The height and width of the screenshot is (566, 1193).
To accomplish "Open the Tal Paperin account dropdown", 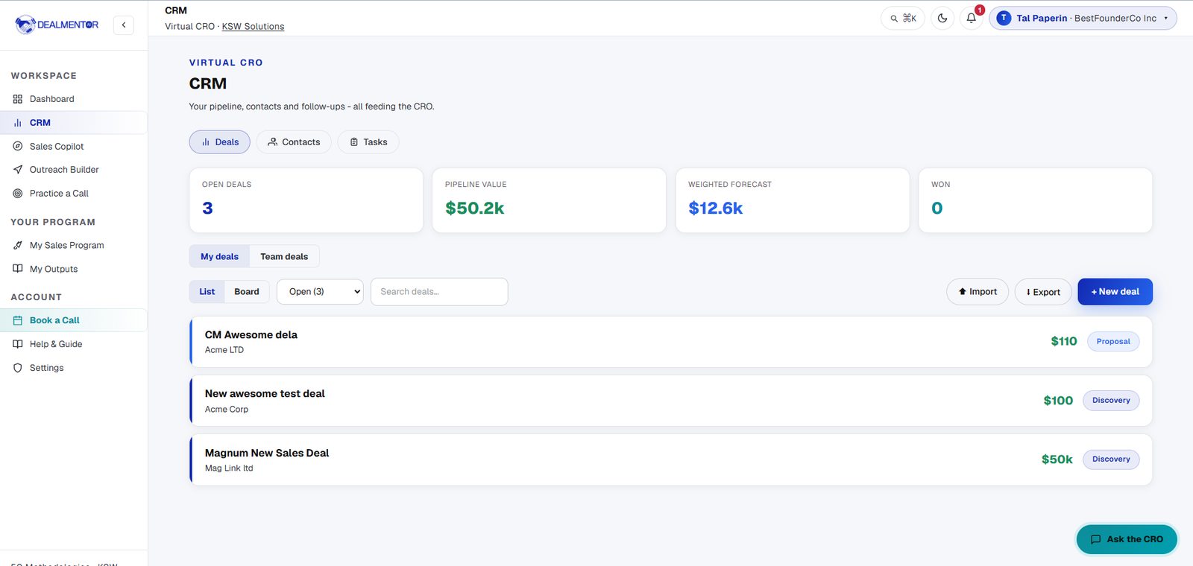I will 1083,18.
